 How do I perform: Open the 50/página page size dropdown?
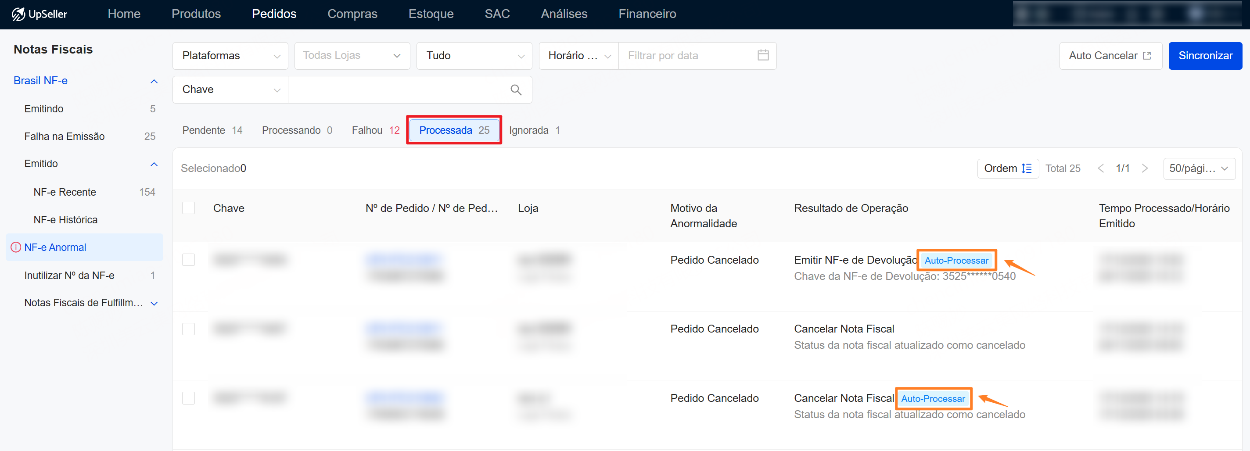1198,168
